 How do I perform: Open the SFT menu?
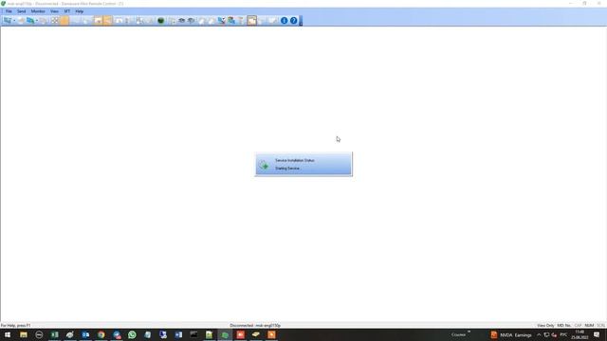coord(67,11)
